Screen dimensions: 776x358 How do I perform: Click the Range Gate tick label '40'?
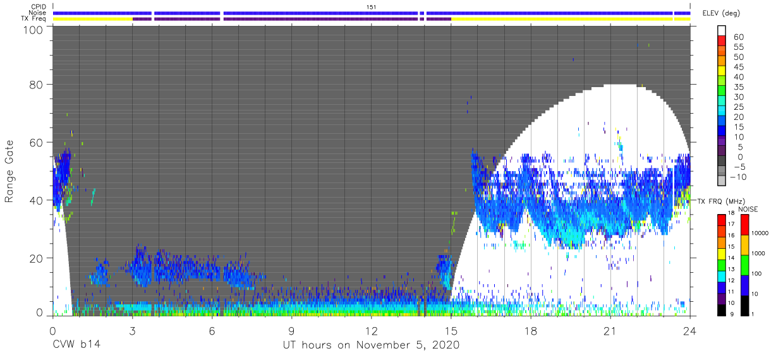[37, 200]
